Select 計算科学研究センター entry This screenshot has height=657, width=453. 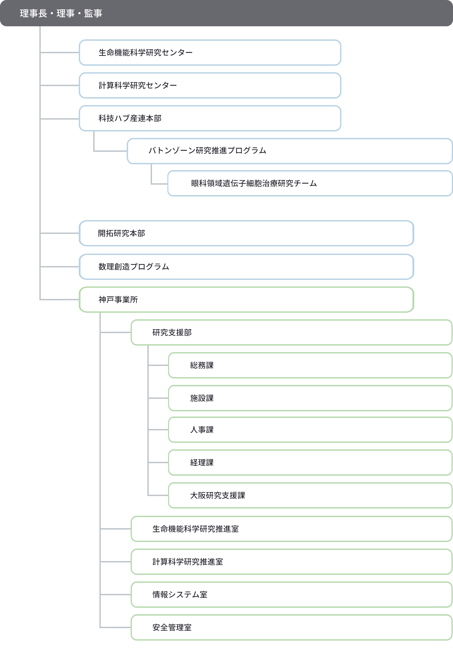click(210, 85)
